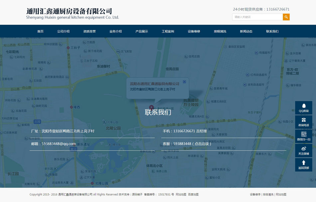Image resolution: width=316 pixels, height=202 pixels.
Task: Click footer 百度地图 link
Action: pos(193,194)
